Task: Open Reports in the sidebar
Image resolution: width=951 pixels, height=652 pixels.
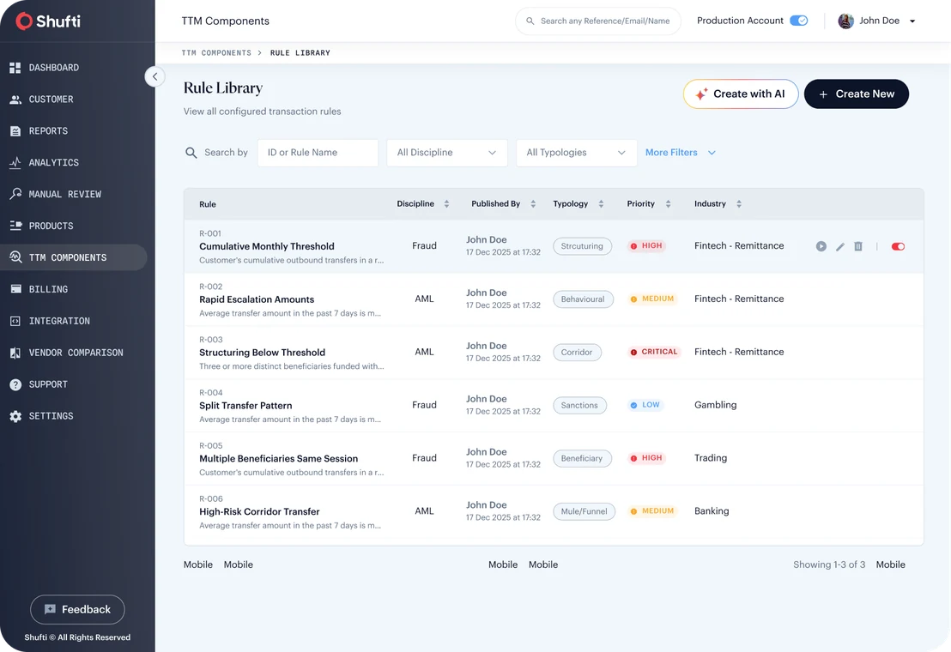Action: 39,130
